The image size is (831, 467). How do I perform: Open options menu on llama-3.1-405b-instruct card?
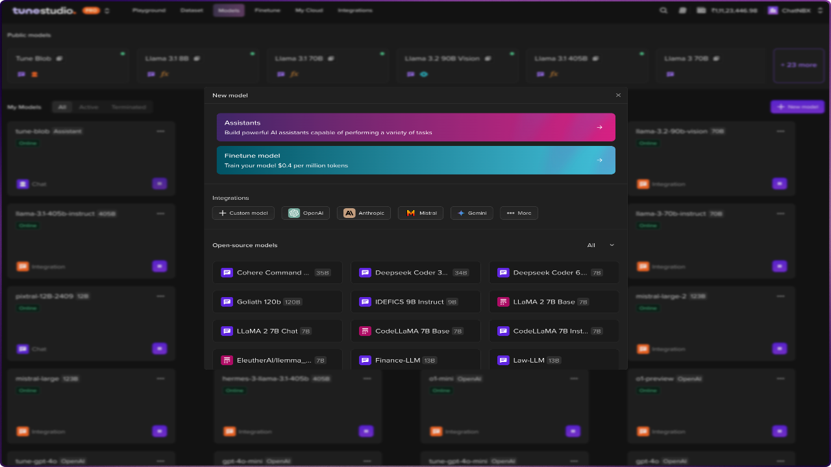[x=160, y=213]
